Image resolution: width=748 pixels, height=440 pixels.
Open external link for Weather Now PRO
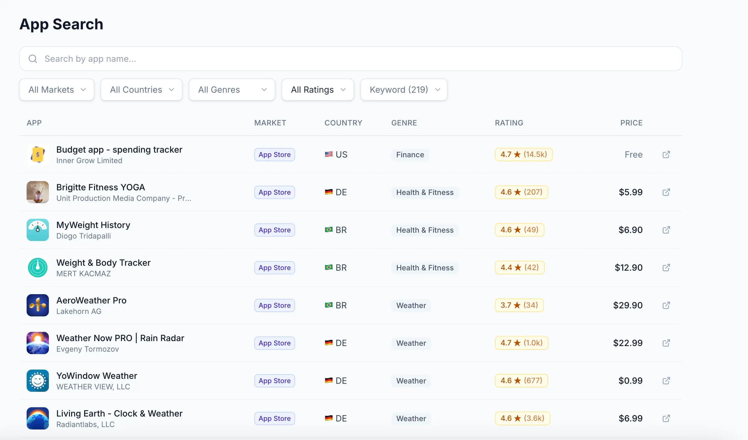666,343
